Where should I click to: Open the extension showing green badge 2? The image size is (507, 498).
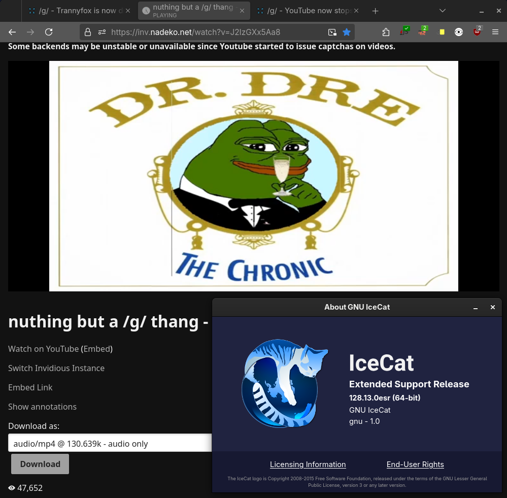coord(423,31)
